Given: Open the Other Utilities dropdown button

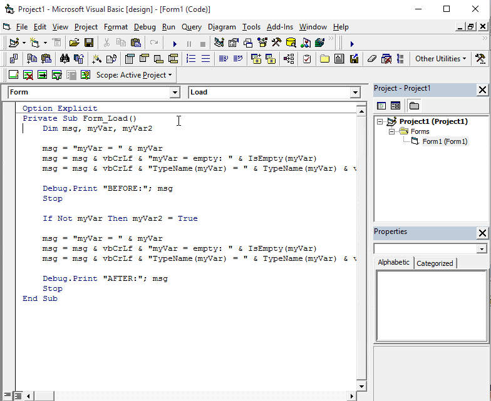Looking at the screenshot, I should [440, 59].
